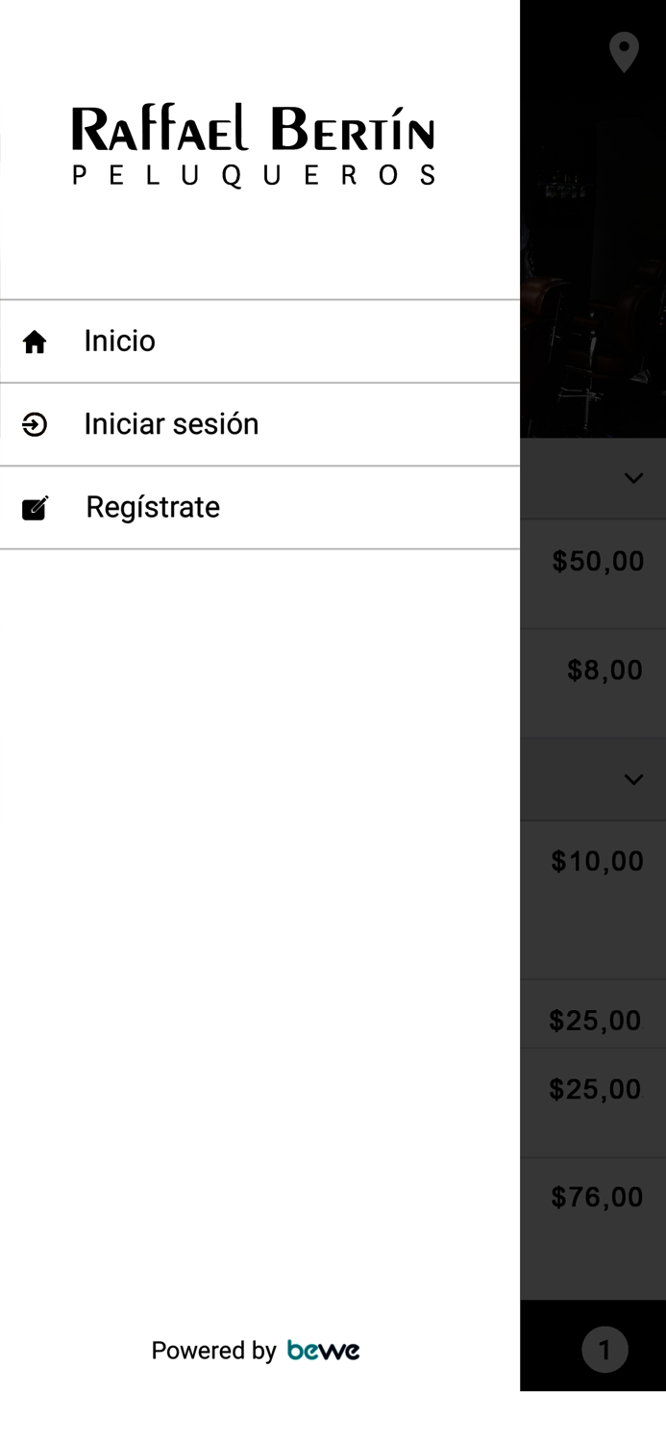Tap the Raffael Bertín brand name
The height and width of the screenshot is (1443, 666).
254,130
